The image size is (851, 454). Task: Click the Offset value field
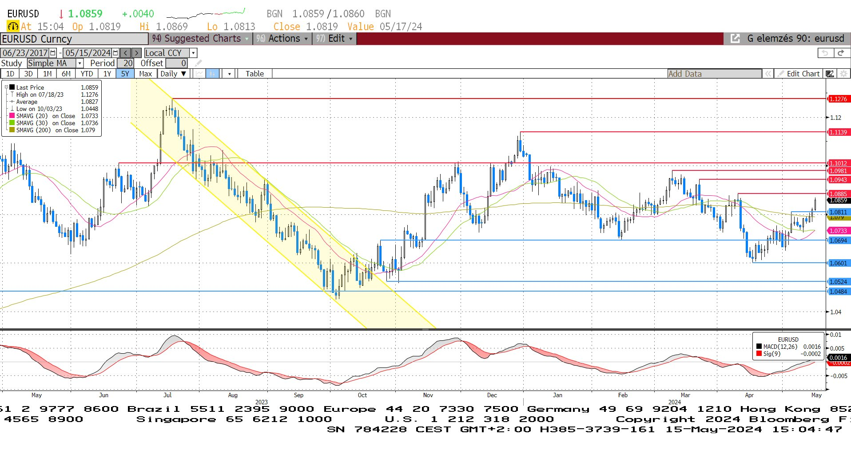[x=177, y=63]
